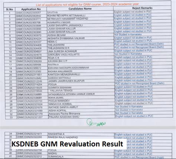Click application number GNMCOUN202314204
The image size is (176, 159).
[x=29, y=85]
